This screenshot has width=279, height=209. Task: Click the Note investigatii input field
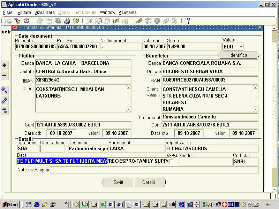tap(155, 170)
